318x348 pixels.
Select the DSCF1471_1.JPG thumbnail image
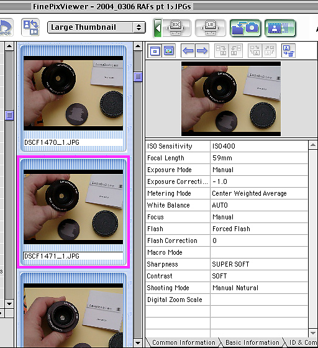(73, 207)
